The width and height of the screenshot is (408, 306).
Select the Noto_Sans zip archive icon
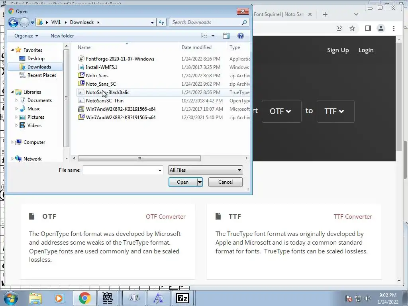coord(81,75)
